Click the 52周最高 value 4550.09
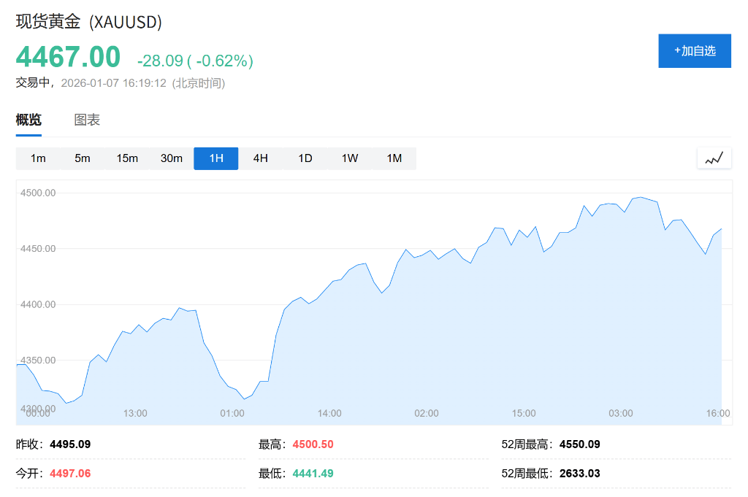748x497 pixels. click(579, 444)
